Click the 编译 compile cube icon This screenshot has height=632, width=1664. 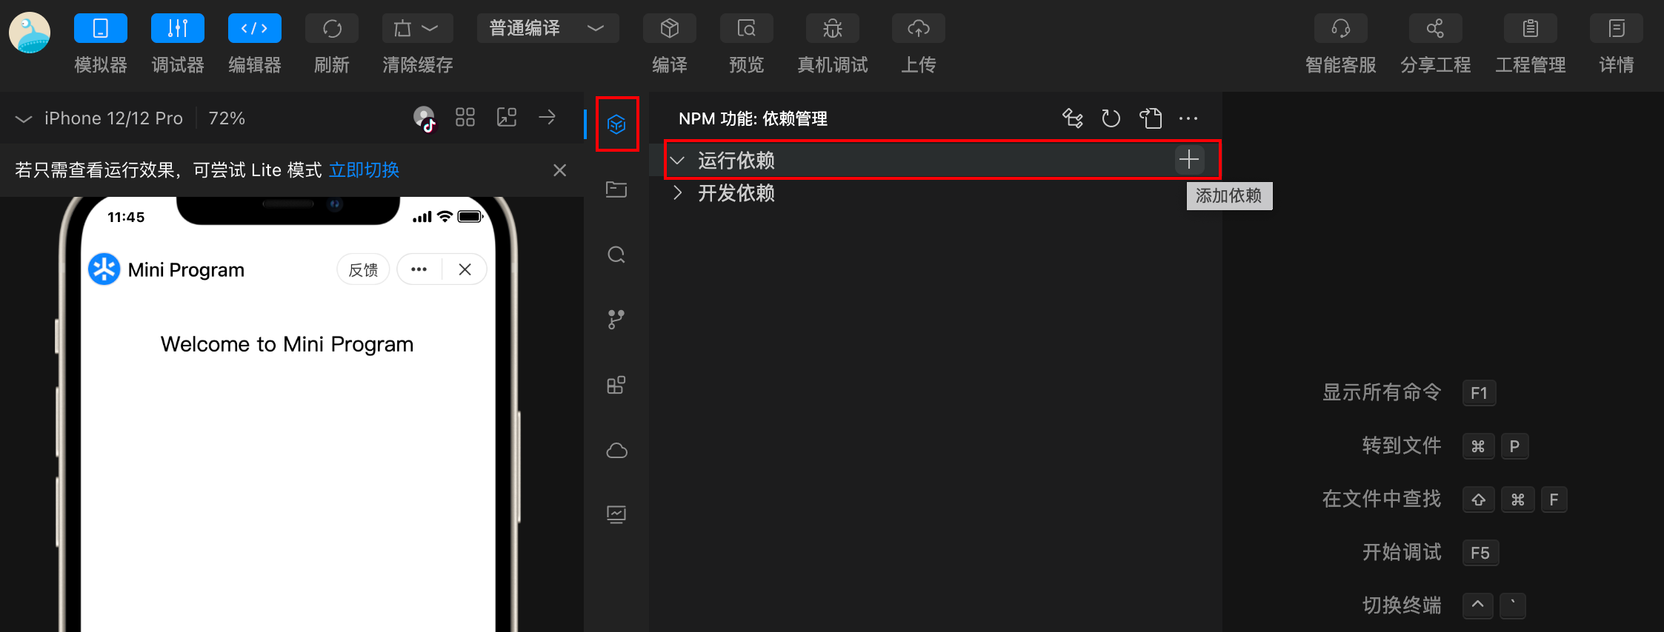pos(670,29)
